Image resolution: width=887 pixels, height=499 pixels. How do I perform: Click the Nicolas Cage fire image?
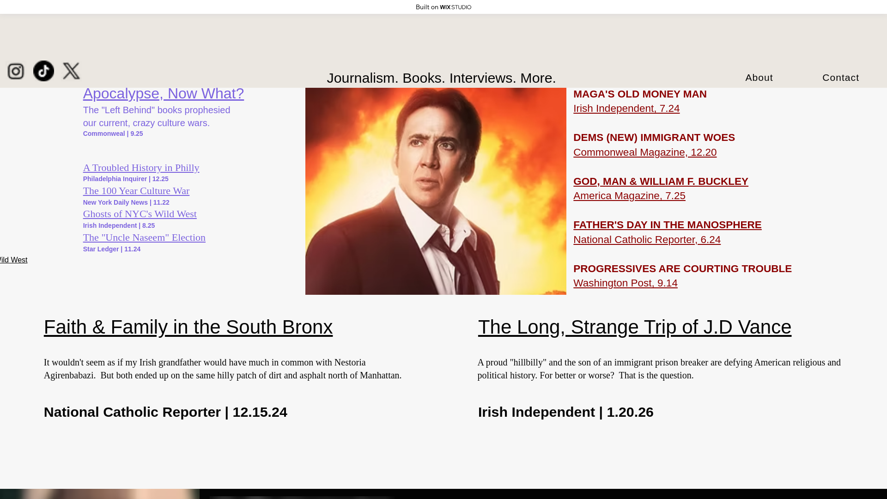[x=436, y=191]
